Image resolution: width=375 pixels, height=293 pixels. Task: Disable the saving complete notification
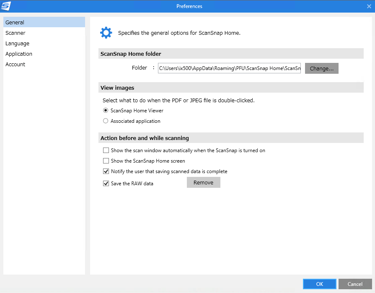(x=106, y=171)
